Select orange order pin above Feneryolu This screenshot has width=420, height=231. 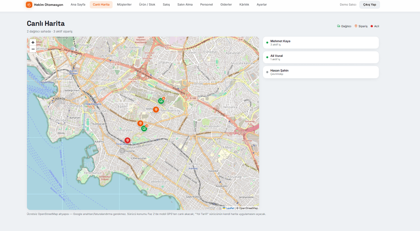tap(140, 123)
